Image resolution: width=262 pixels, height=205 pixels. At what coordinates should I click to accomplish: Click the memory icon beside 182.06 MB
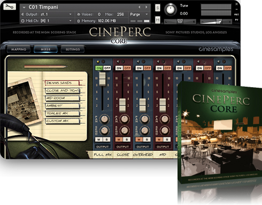pyautogui.click(x=79, y=21)
